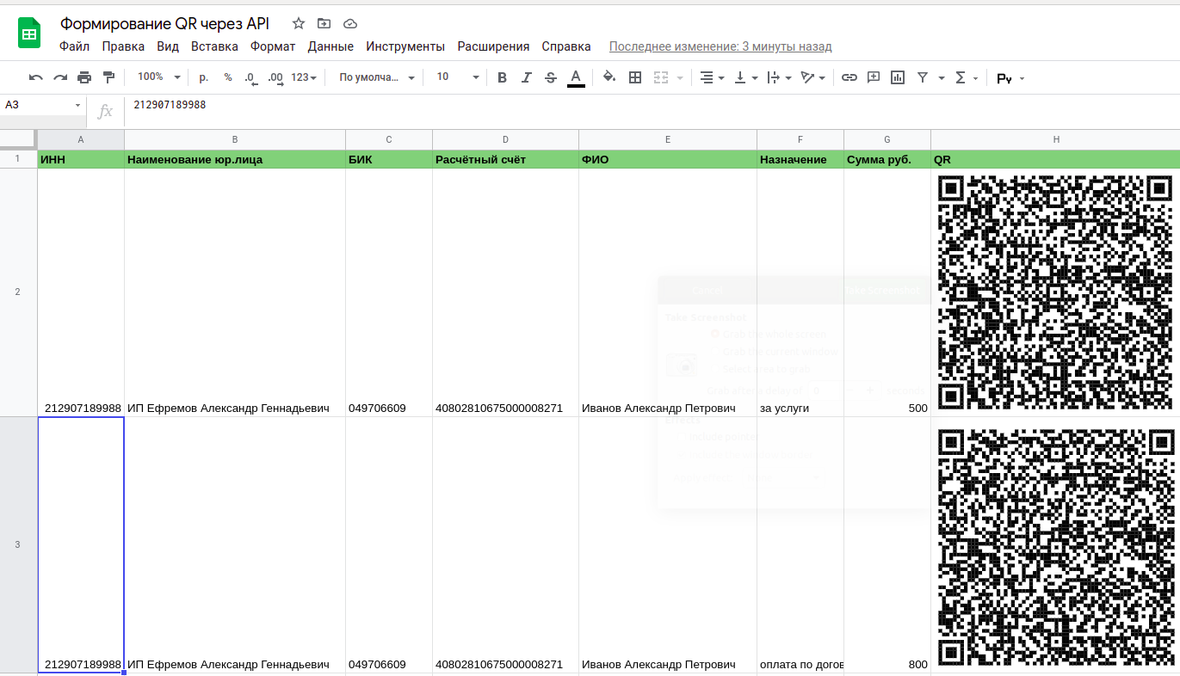Image resolution: width=1180 pixels, height=676 pixels.
Task: Open the Расширения menu
Action: pos(493,46)
